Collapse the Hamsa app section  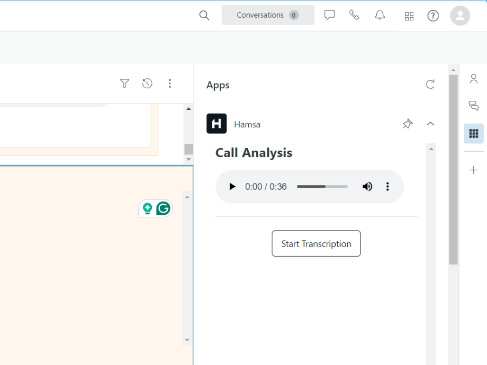[x=430, y=124]
